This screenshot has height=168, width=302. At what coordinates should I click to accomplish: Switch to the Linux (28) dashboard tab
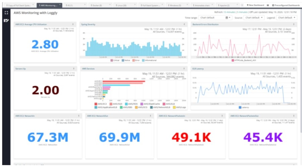click(125, 5)
